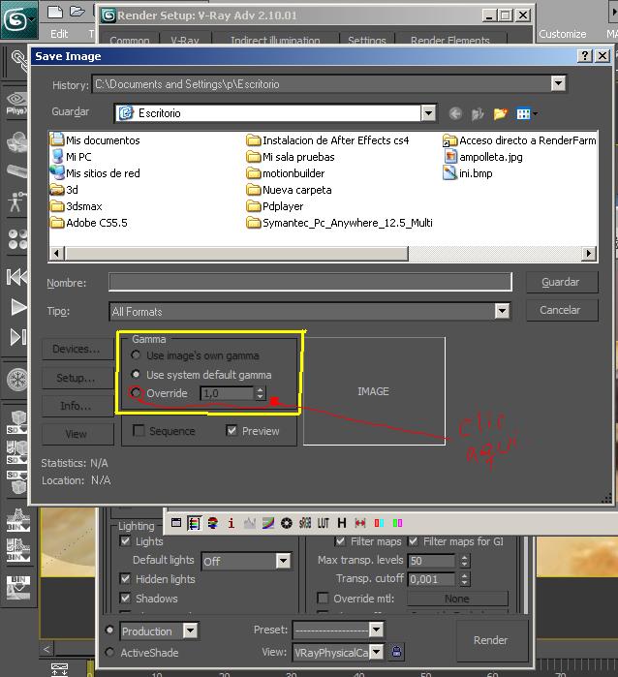Uncheck the Preview checkbox
This screenshot has width=618, height=677.
coord(232,430)
